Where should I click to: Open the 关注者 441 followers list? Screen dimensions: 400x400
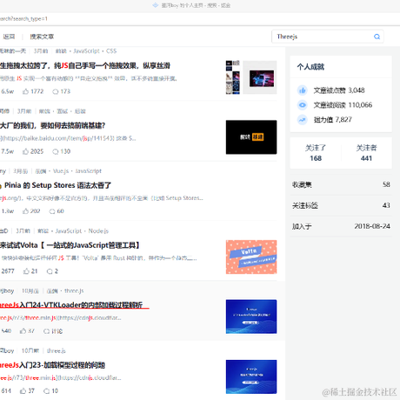[366, 153]
